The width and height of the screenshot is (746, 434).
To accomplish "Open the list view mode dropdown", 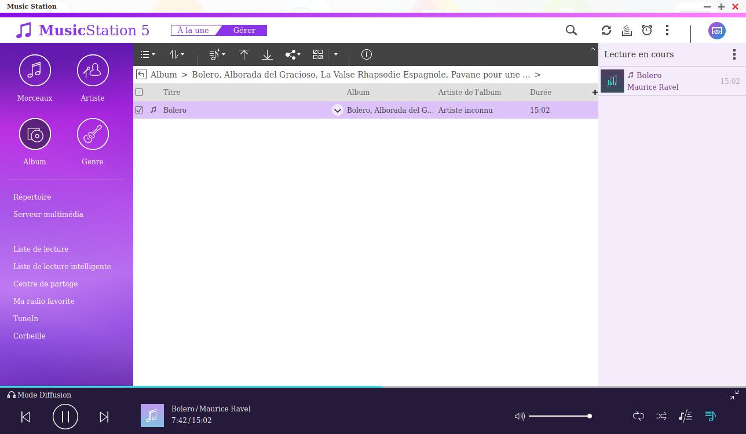I will (148, 54).
